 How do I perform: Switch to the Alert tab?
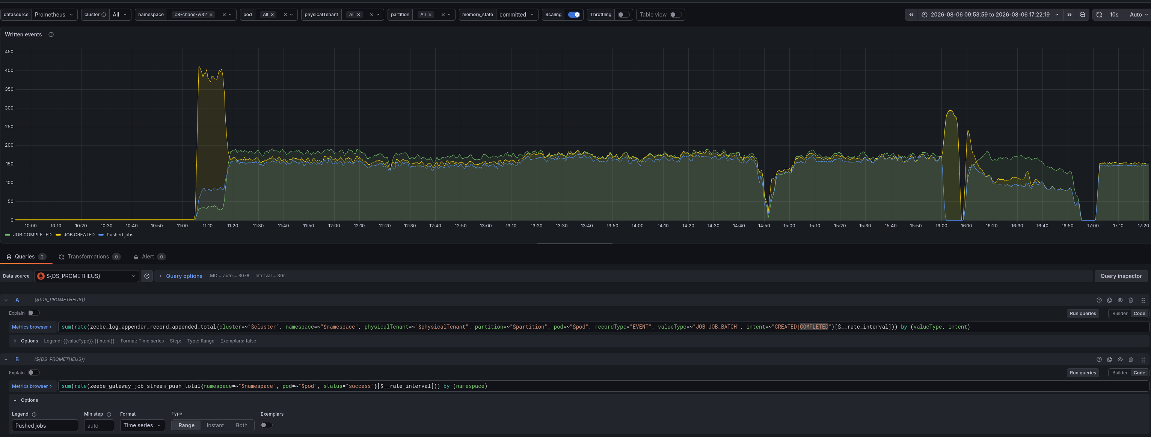click(x=149, y=257)
